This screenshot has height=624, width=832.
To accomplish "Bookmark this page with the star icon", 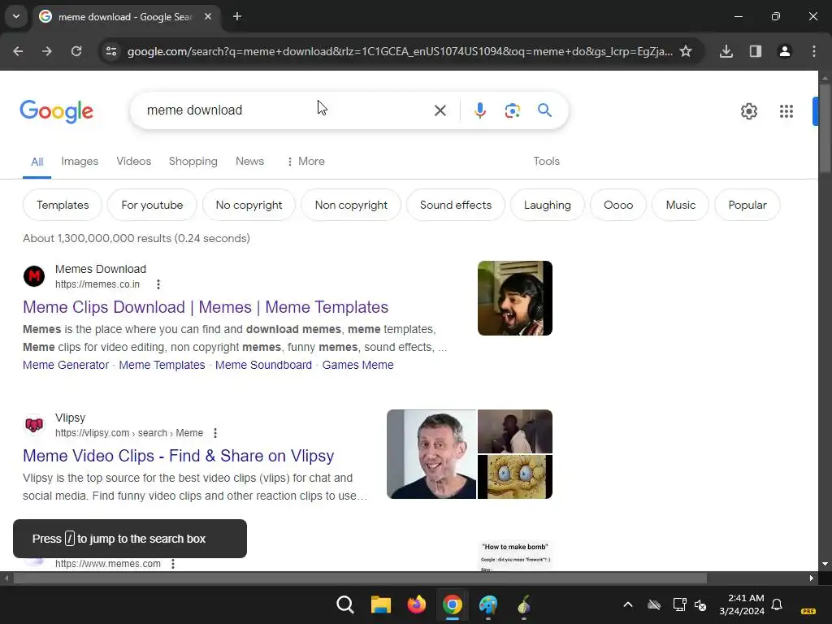I will pyautogui.click(x=686, y=51).
